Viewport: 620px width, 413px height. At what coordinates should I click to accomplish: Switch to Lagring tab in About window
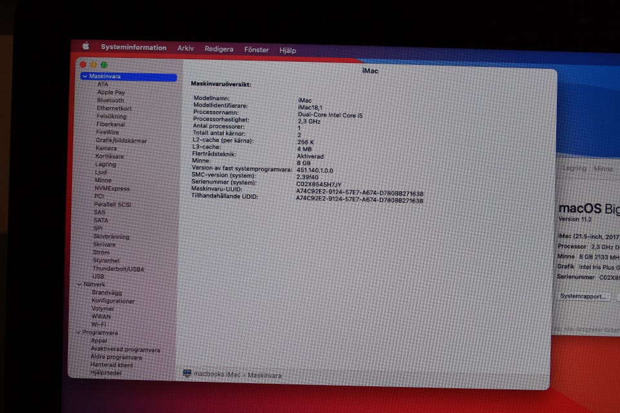(575, 168)
